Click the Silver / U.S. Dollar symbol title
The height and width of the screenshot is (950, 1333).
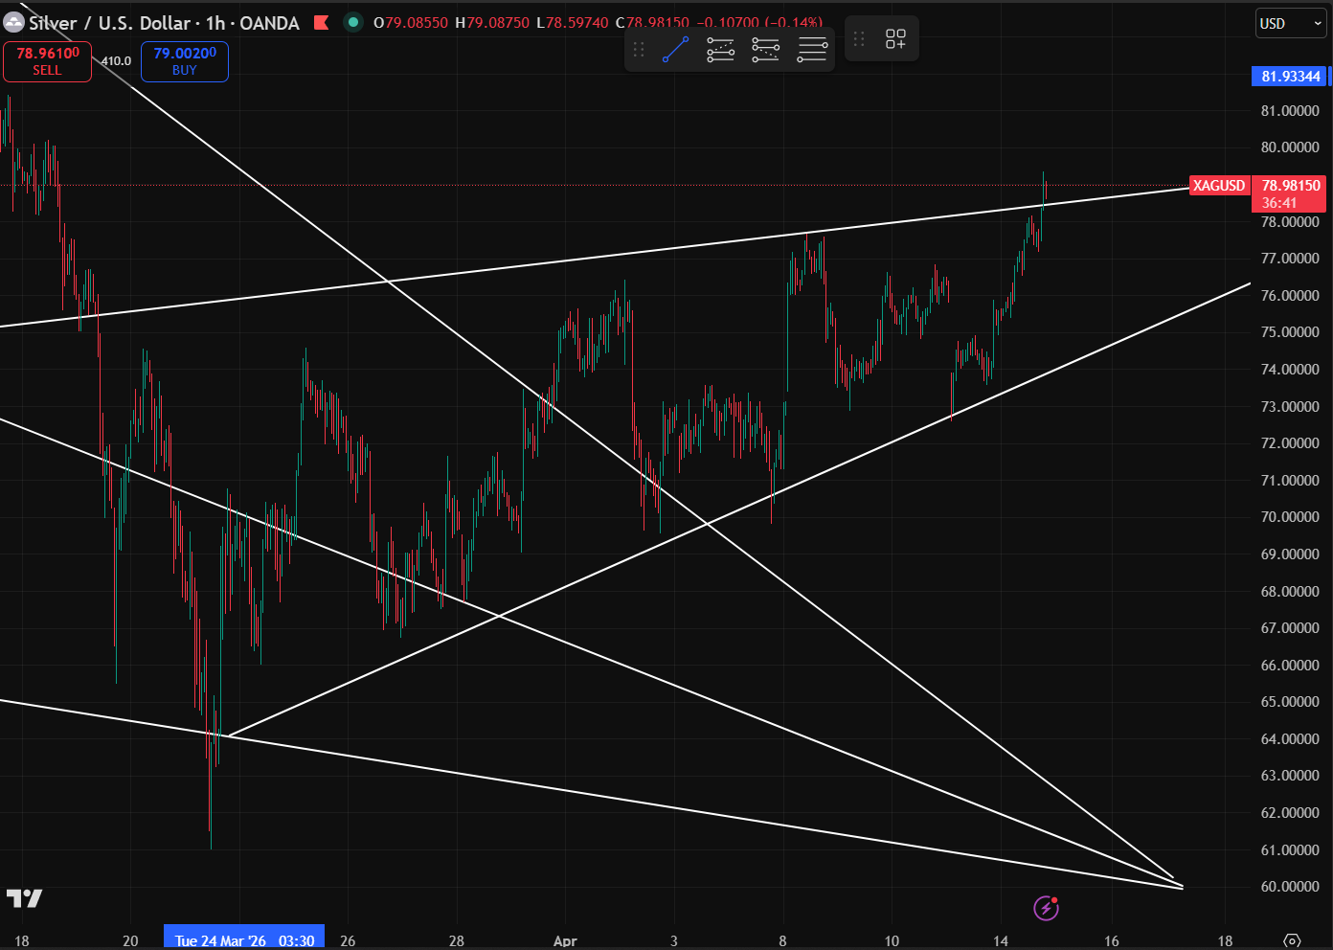111,23
